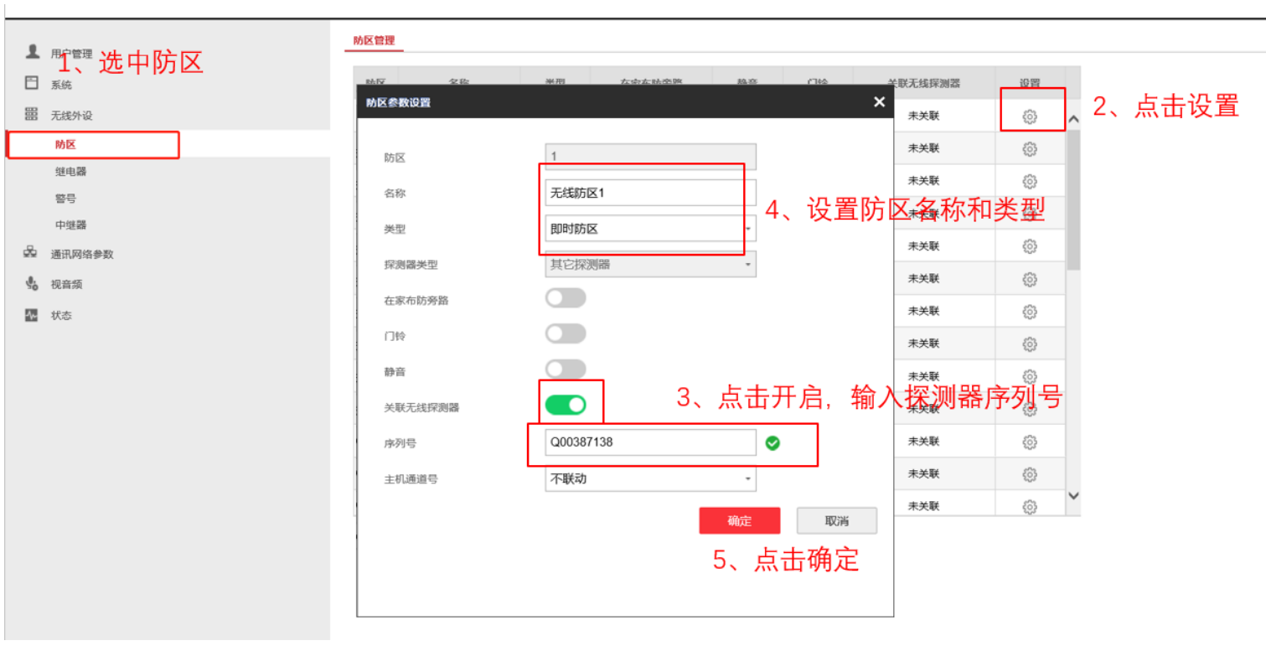Open the 系统 section icon in sidebar

32,83
